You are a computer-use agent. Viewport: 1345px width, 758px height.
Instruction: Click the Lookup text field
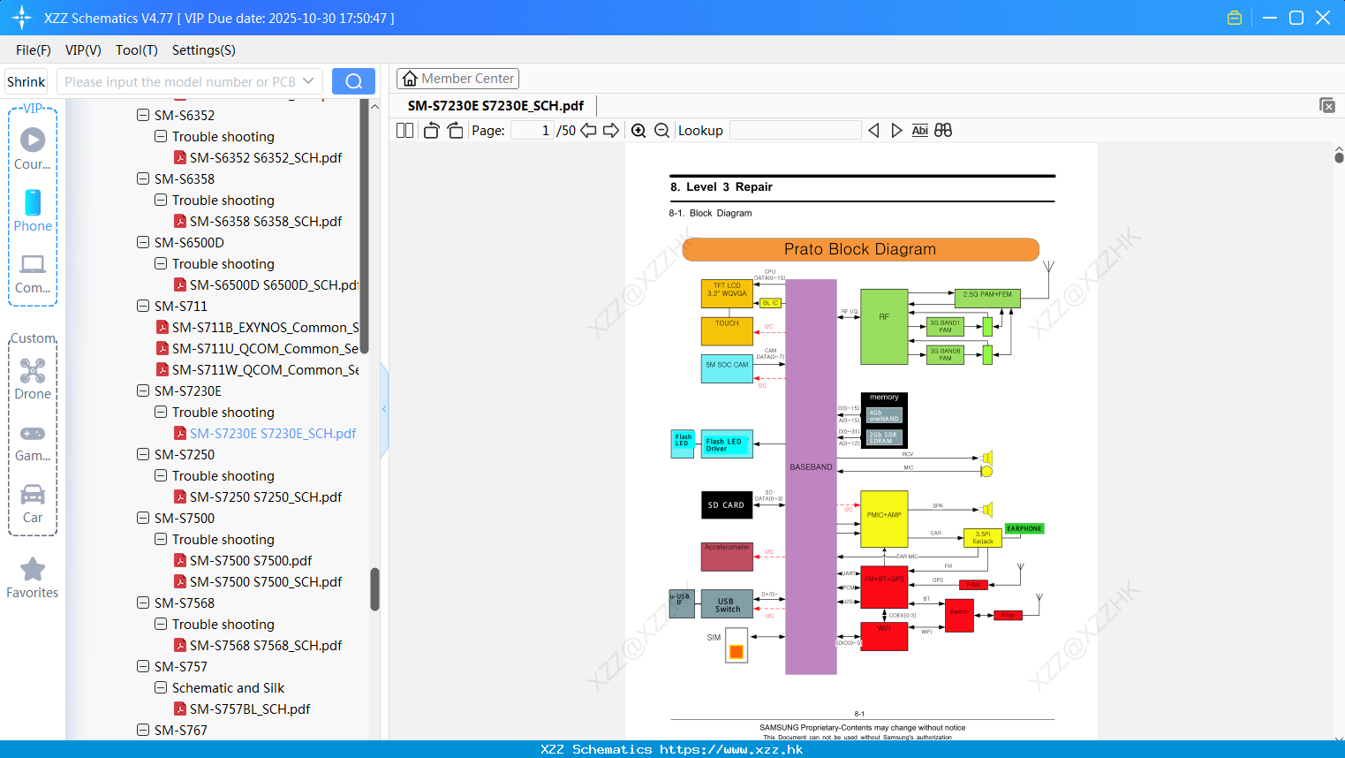coord(795,130)
